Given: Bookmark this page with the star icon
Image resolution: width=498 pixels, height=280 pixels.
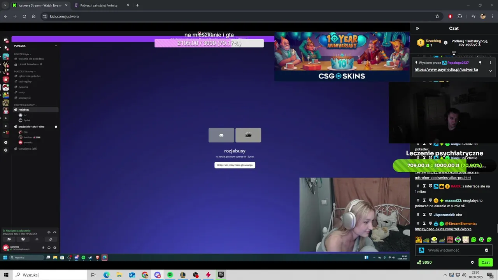Looking at the screenshot, I should tap(437, 16).
